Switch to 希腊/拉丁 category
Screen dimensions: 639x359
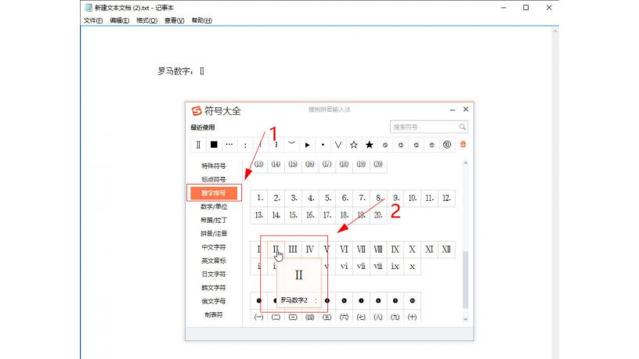tap(214, 220)
